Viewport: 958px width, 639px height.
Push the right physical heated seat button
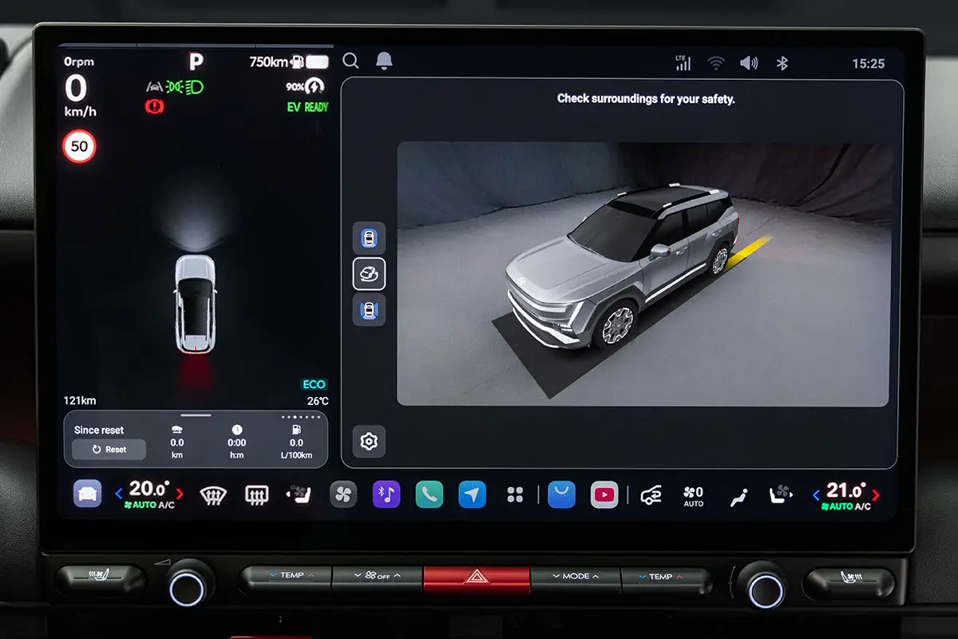pos(848,582)
